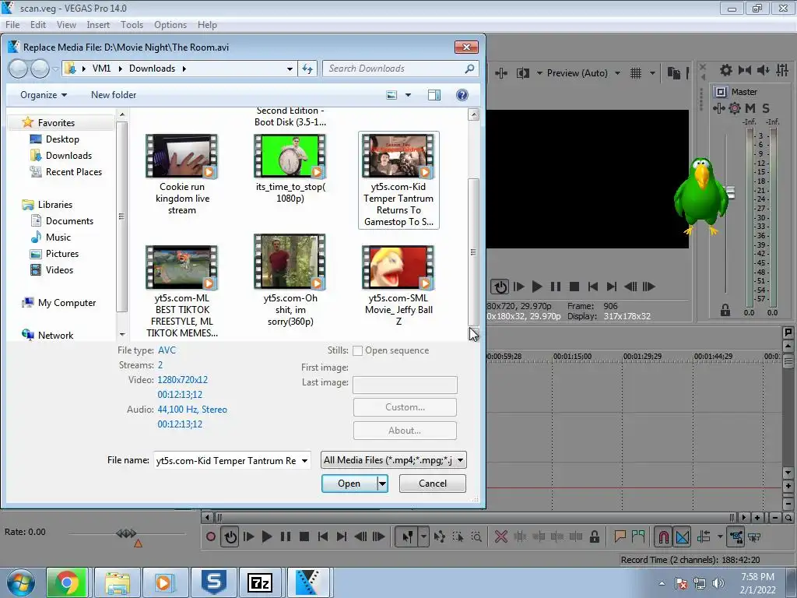Click Play in the preview window transport
797x598 pixels.
coord(537,287)
